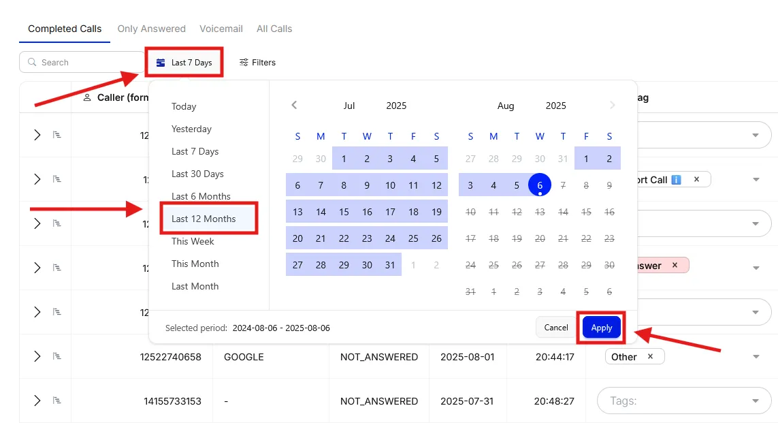
Task: Open call details icon for 14155733153
Action: pyautogui.click(x=57, y=401)
